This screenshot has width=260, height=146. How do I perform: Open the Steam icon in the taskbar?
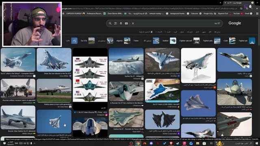[178, 143]
